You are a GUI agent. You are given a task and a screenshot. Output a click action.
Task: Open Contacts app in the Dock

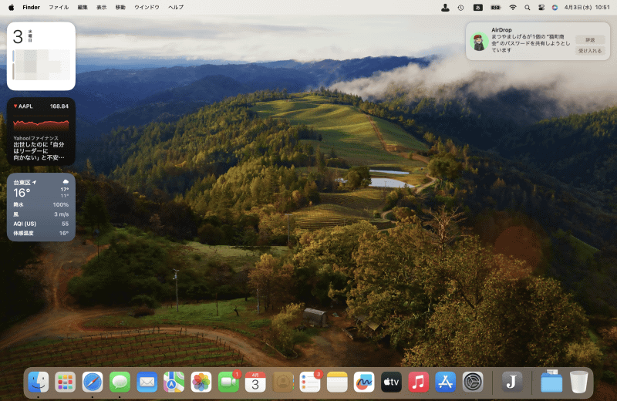pyautogui.click(x=283, y=382)
